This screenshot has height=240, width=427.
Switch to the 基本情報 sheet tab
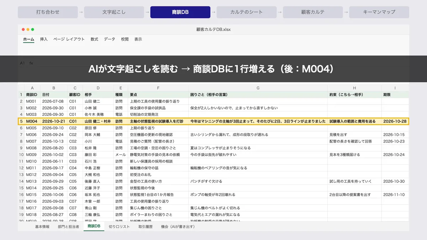[x=42, y=226]
